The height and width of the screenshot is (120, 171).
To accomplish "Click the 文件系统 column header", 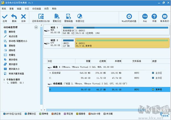I will [137, 61].
